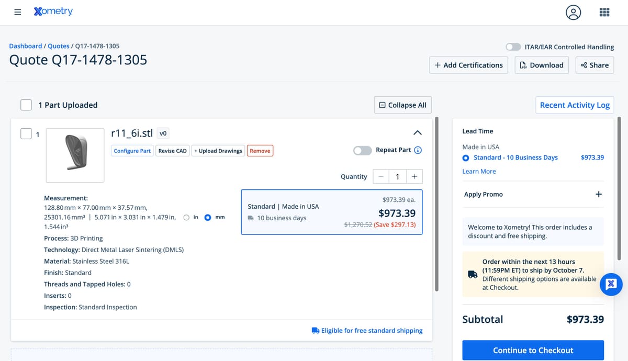Click the r11_6i.stl file name
This screenshot has width=628, height=361.
[132, 133]
